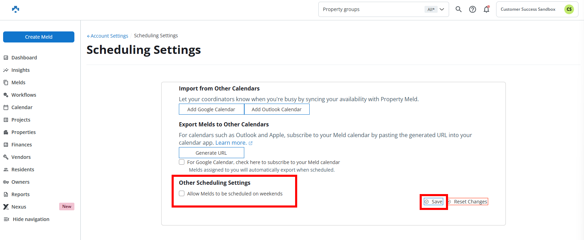
Task: Navigate to Vendors in sidebar
Action: (x=21, y=157)
